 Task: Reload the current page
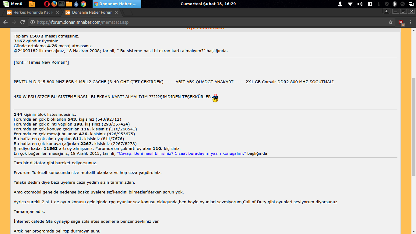tap(23, 22)
